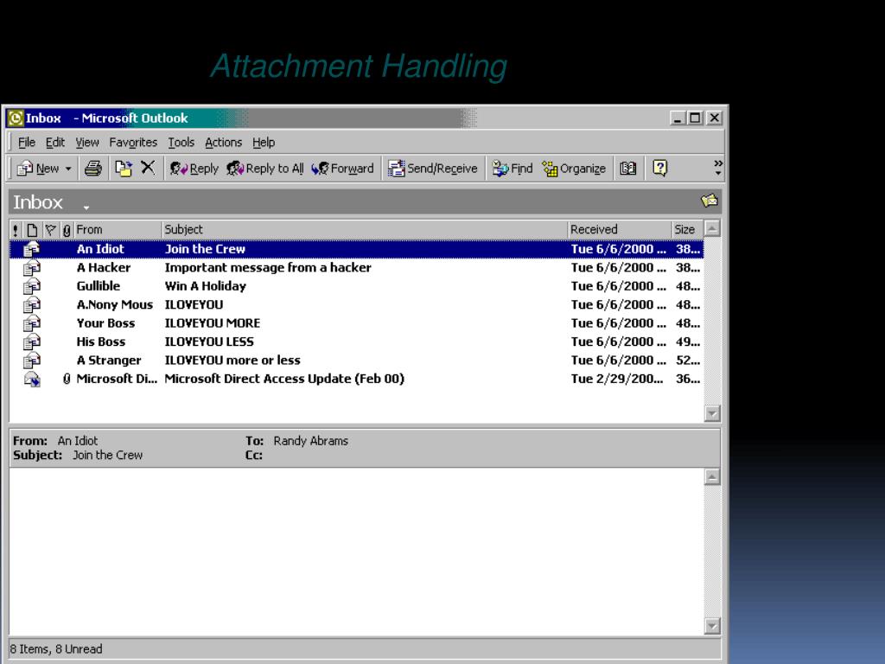Forward the selected message
Screen dimensions: 885x664
pyautogui.click(x=342, y=169)
